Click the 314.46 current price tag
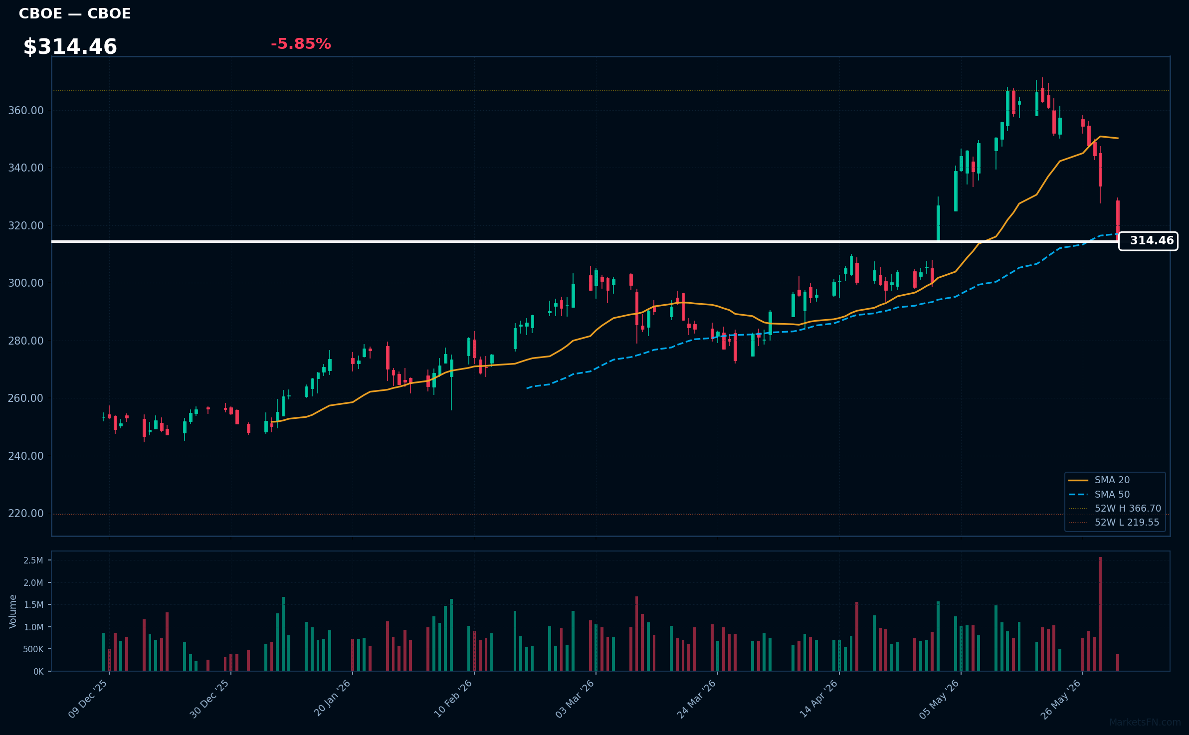 [x=1148, y=241]
